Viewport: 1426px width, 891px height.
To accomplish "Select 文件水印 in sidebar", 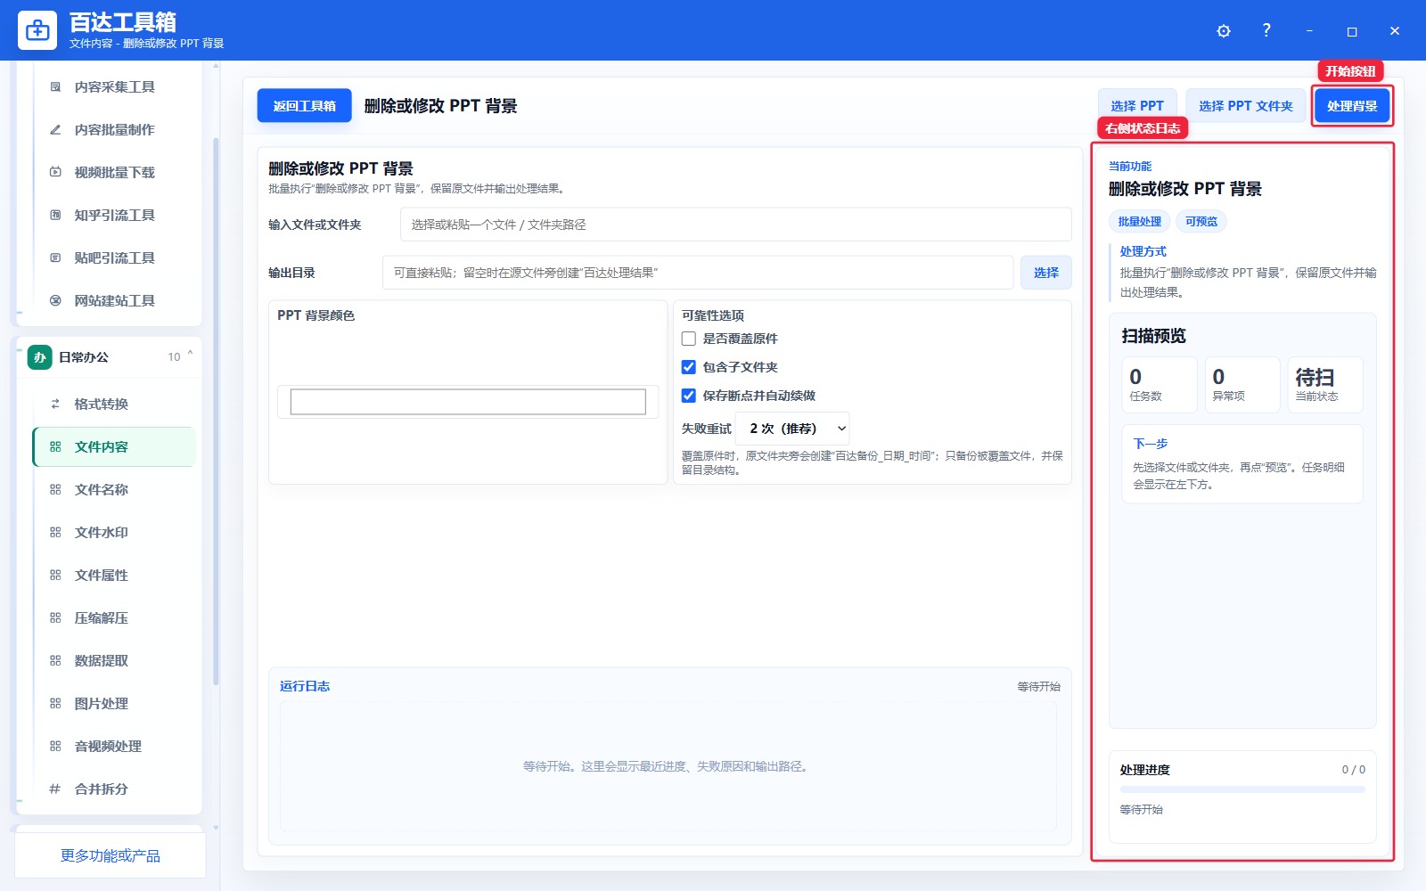I will (x=114, y=533).
